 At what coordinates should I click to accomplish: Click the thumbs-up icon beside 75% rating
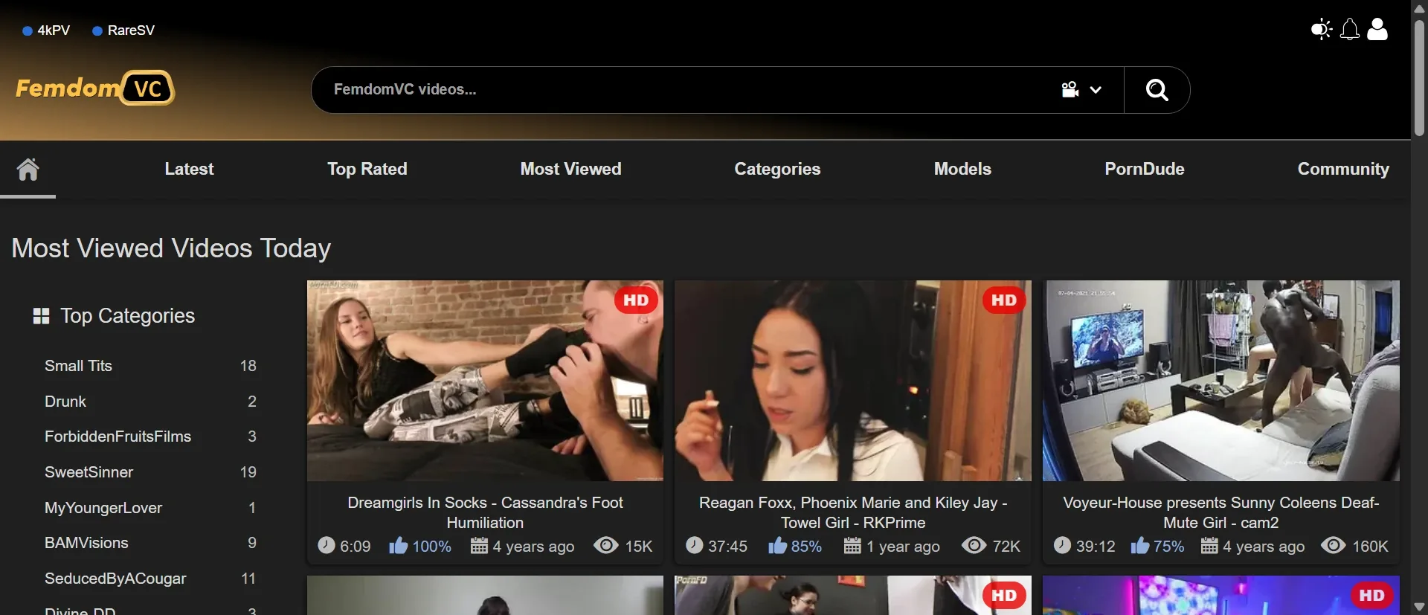pos(1139,546)
